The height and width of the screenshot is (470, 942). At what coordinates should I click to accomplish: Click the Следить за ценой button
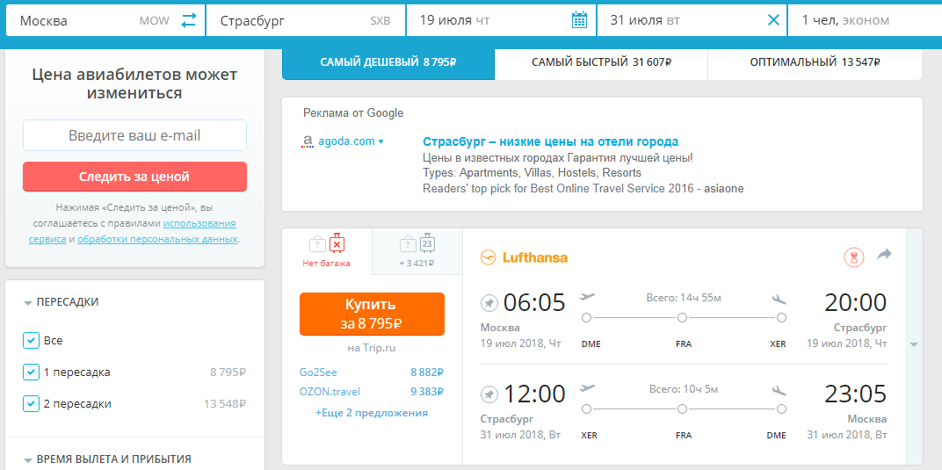pyautogui.click(x=134, y=177)
